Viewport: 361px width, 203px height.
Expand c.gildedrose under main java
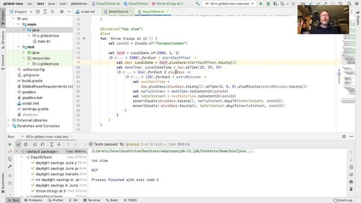click(x=29, y=36)
